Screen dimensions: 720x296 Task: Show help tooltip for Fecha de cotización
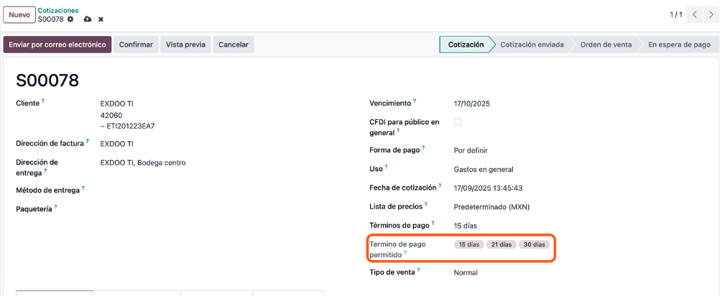click(x=440, y=185)
